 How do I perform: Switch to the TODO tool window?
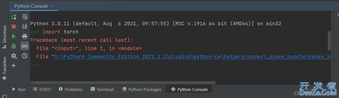[42, 89]
